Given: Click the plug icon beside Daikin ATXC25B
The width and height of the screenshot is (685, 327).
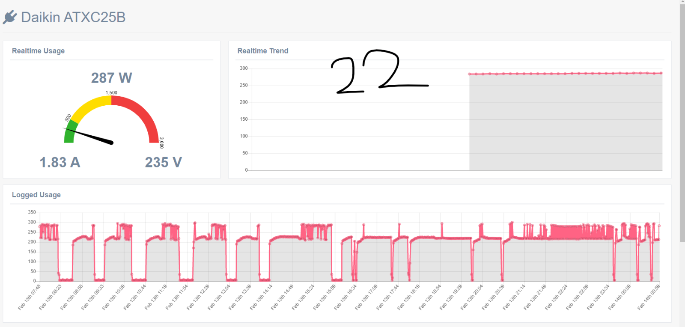Looking at the screenshot, I should (x=10, y=17).
